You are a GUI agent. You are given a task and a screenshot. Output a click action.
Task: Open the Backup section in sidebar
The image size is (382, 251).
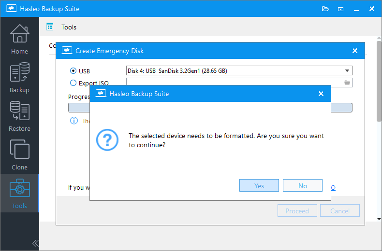(x=19, y=78)
